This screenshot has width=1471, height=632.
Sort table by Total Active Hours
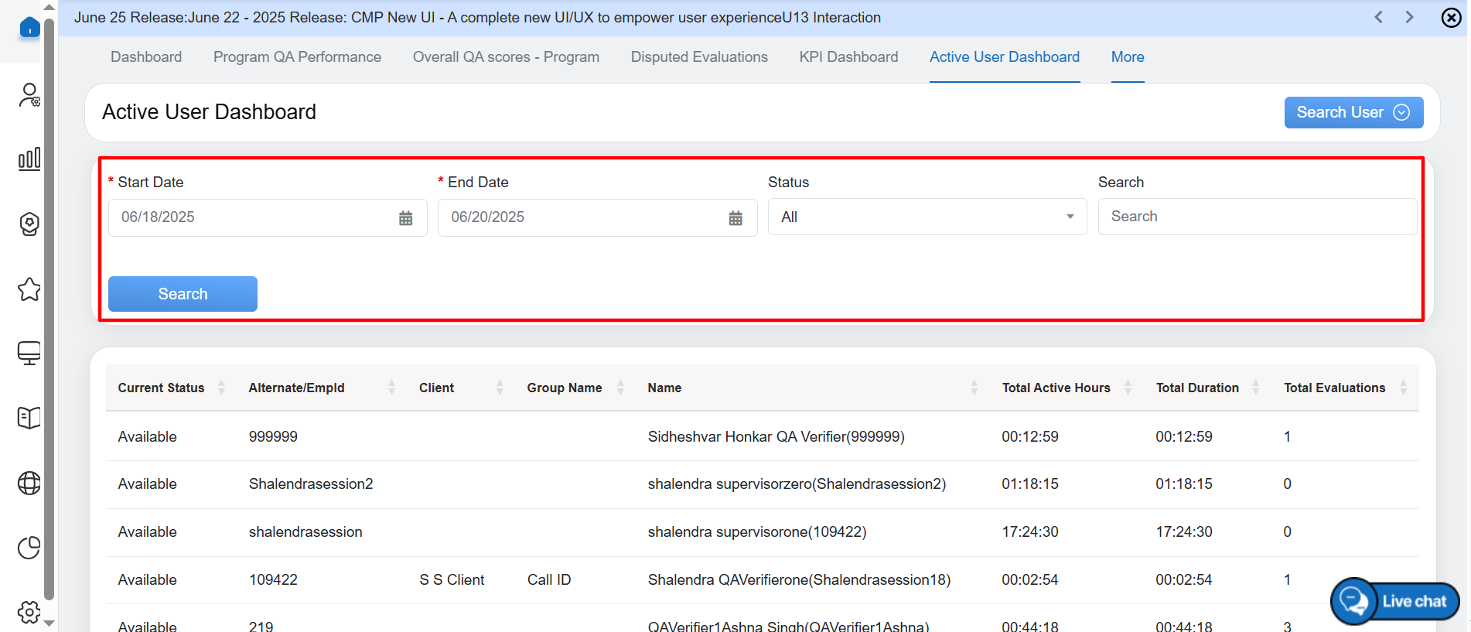(x=1128, y=388)
